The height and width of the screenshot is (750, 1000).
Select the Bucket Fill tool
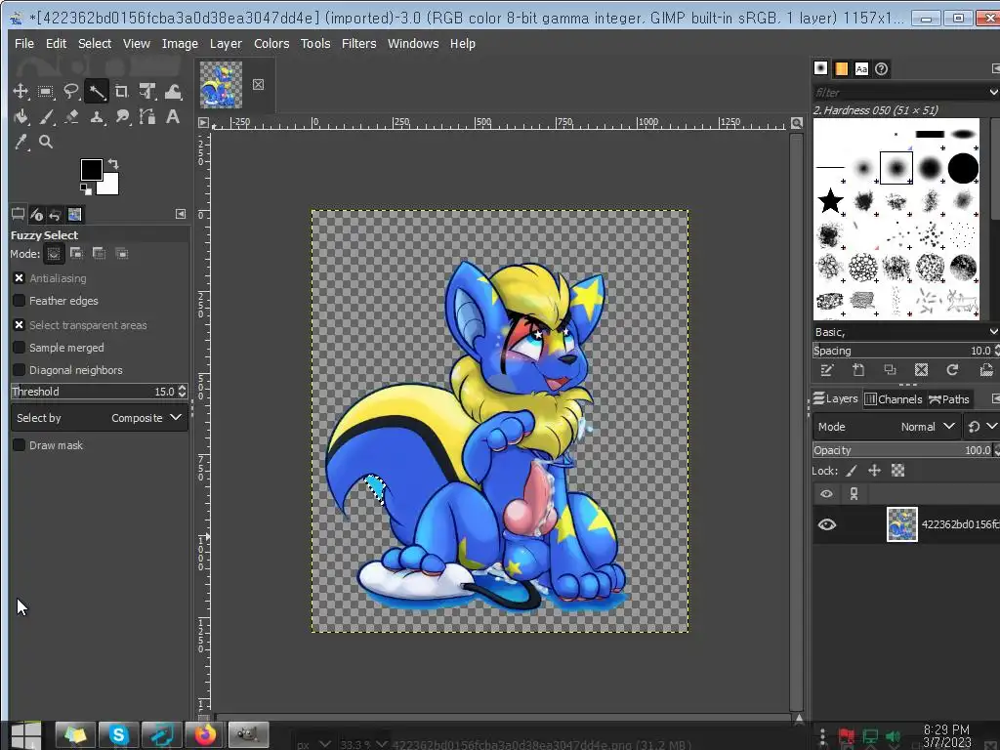21,117
